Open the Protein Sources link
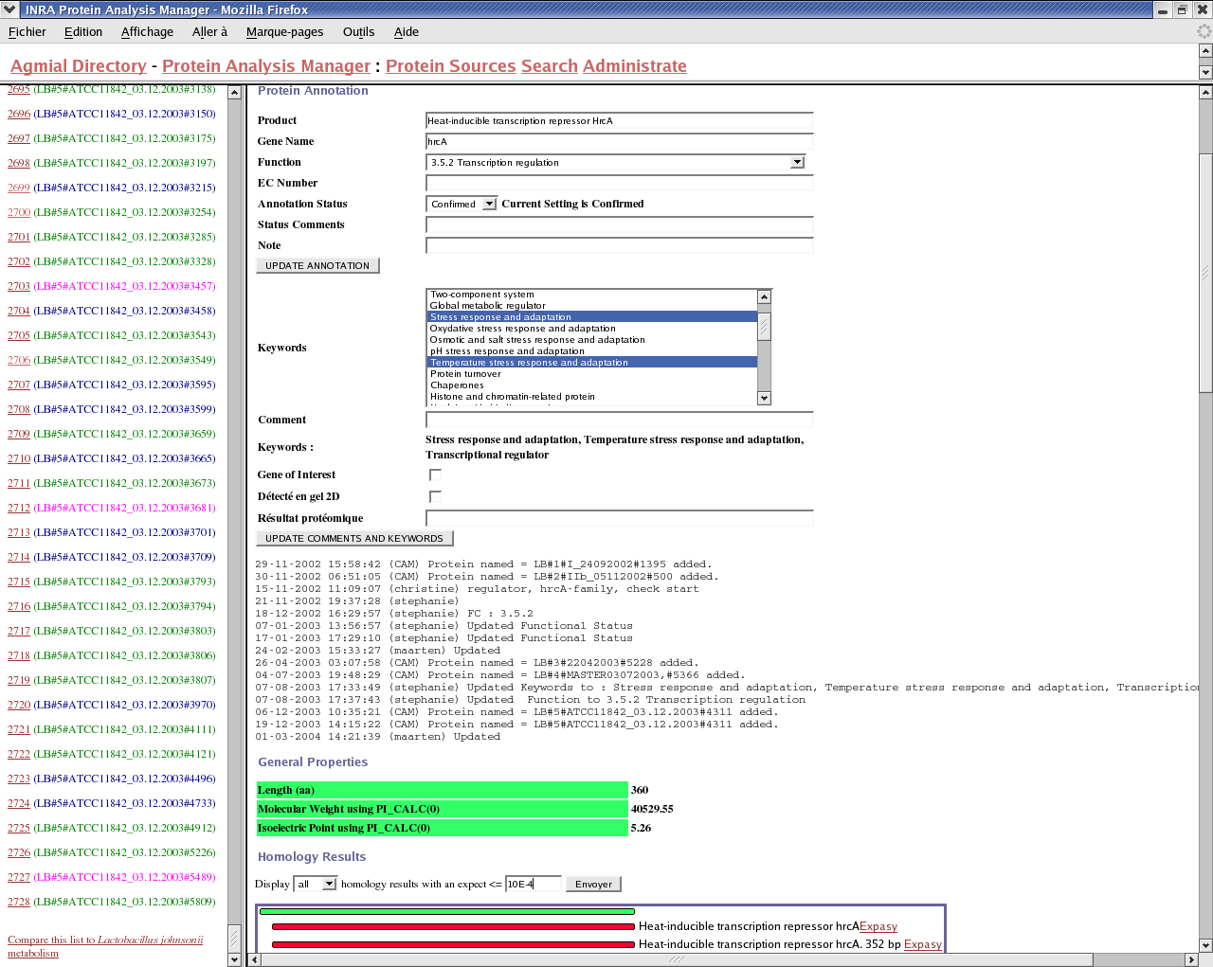1213x967 pixels. coord(450,66)
